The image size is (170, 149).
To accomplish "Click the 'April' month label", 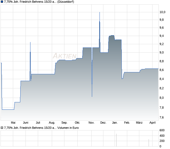I will [152, 123].
